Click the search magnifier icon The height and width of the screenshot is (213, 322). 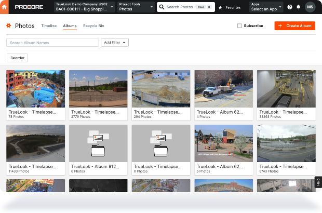pyautogui.click(x=162, y=7)
